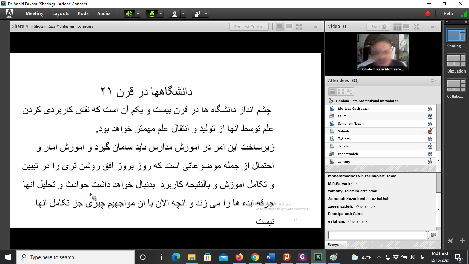Enter full screen on the Share pod
Viewport: 469px width, 264px height.
tap(299, 26)
